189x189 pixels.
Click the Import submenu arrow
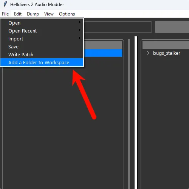(x=80, y=38)
